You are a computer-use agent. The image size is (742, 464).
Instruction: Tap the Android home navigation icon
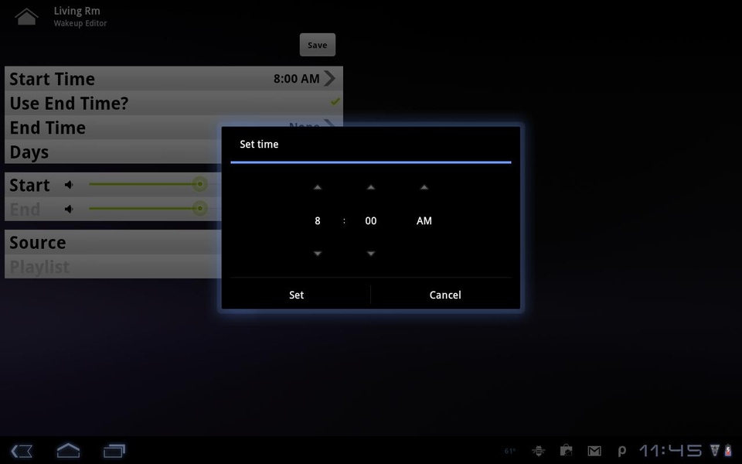click(x=68, y=450)
